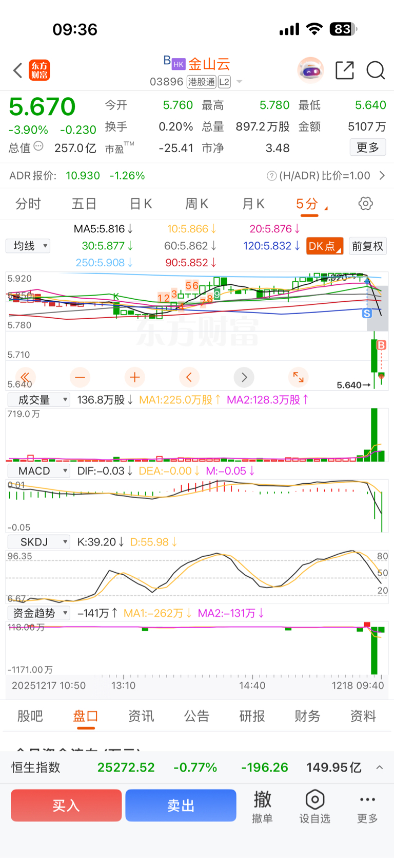
Task: Tap the 撤单 cancel order icon
Action: pos(262,806)
